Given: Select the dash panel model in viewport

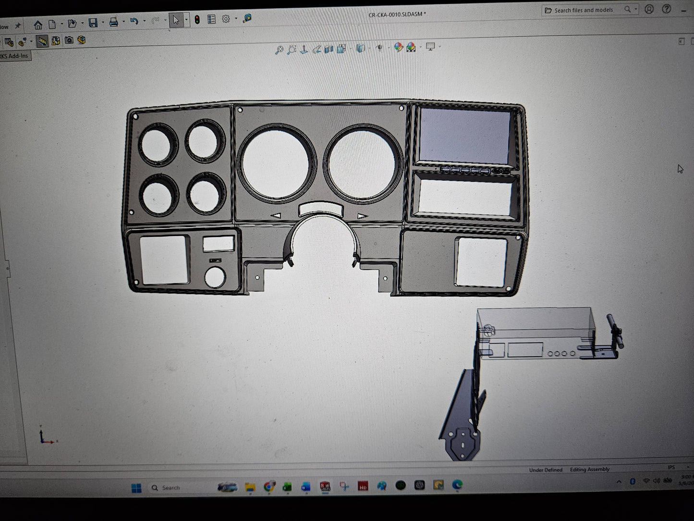Looking at the screenshot, I should (x=325, y=198).
